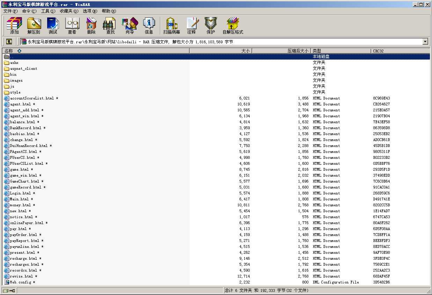Click the 添加 (Add) toolbar icon

click(x=14, y=25)
